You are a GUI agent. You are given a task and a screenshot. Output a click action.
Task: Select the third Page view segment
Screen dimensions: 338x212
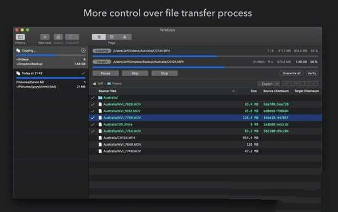tap(125, 37)
